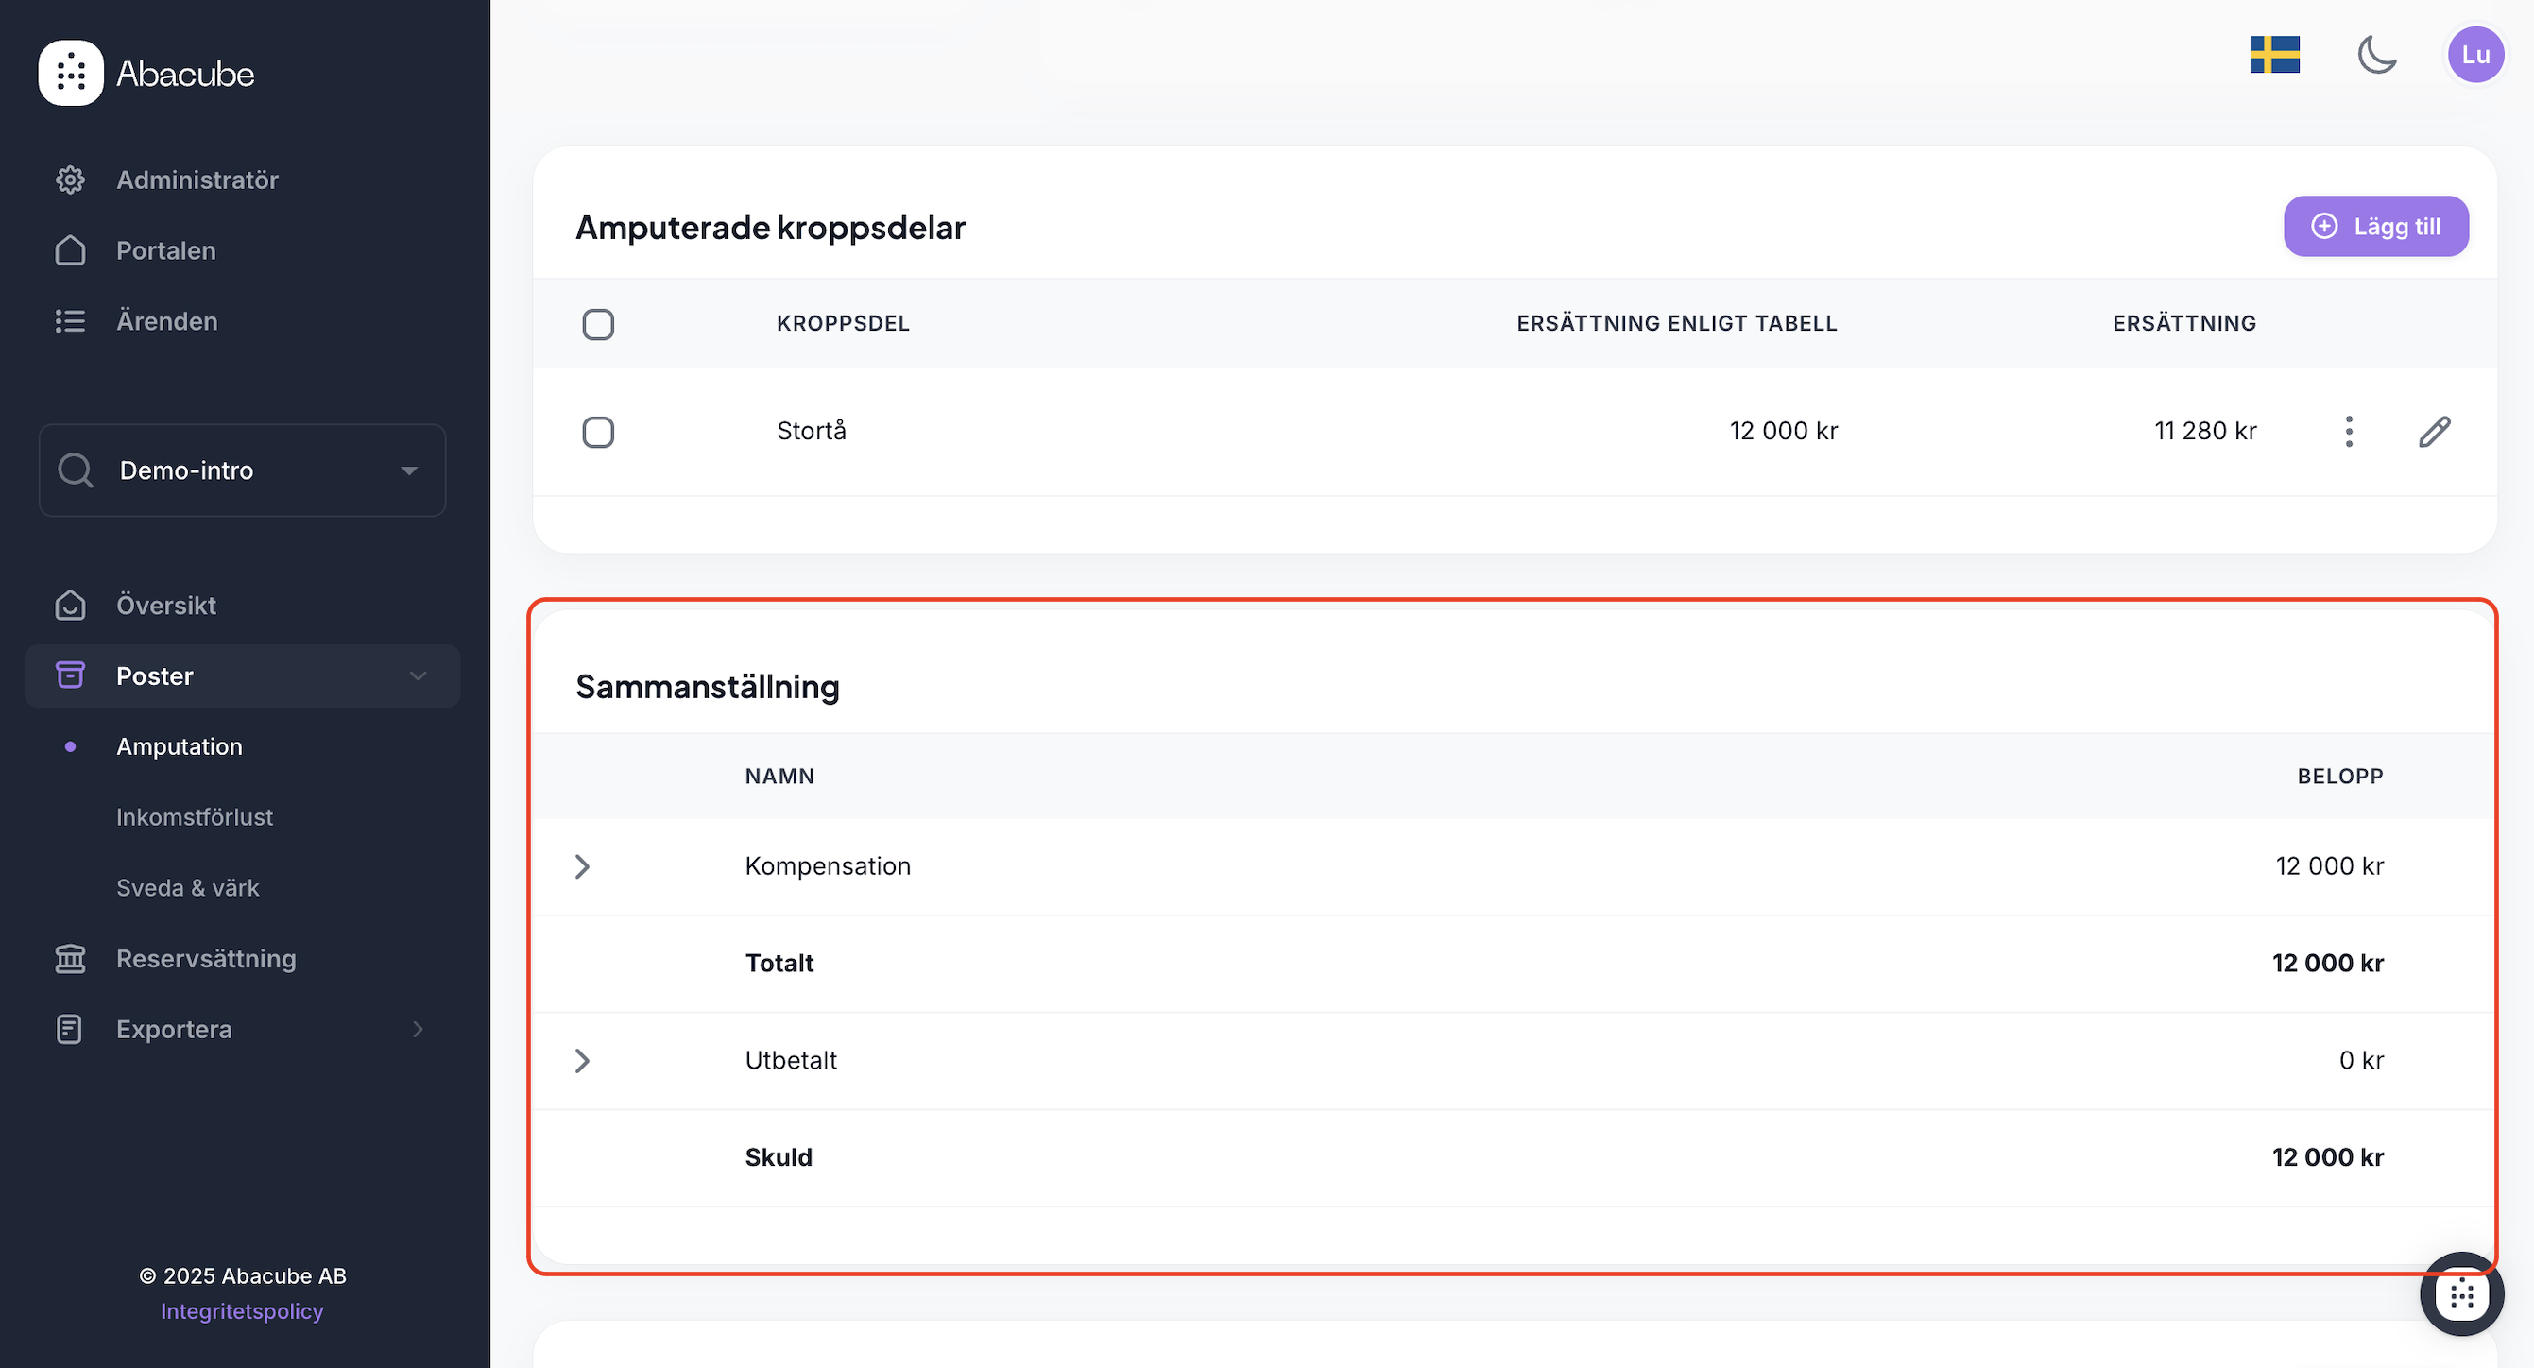The image size is (2534, 1368).
Task: Toggle dark mode with moon icon
Action: (x=2376, y=54)
